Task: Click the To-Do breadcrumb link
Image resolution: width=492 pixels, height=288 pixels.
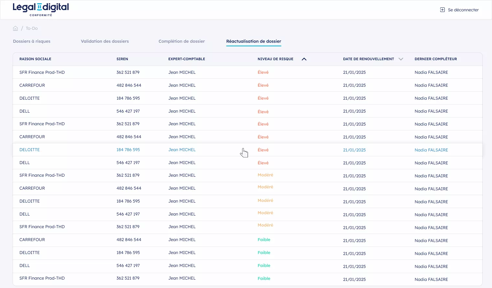Action: [32, 28]
